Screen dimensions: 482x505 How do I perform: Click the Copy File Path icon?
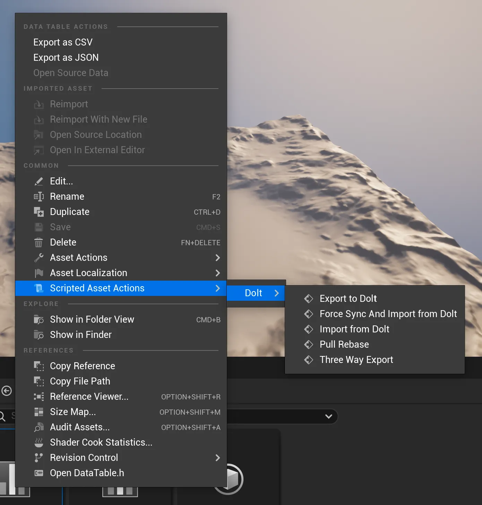39,381
